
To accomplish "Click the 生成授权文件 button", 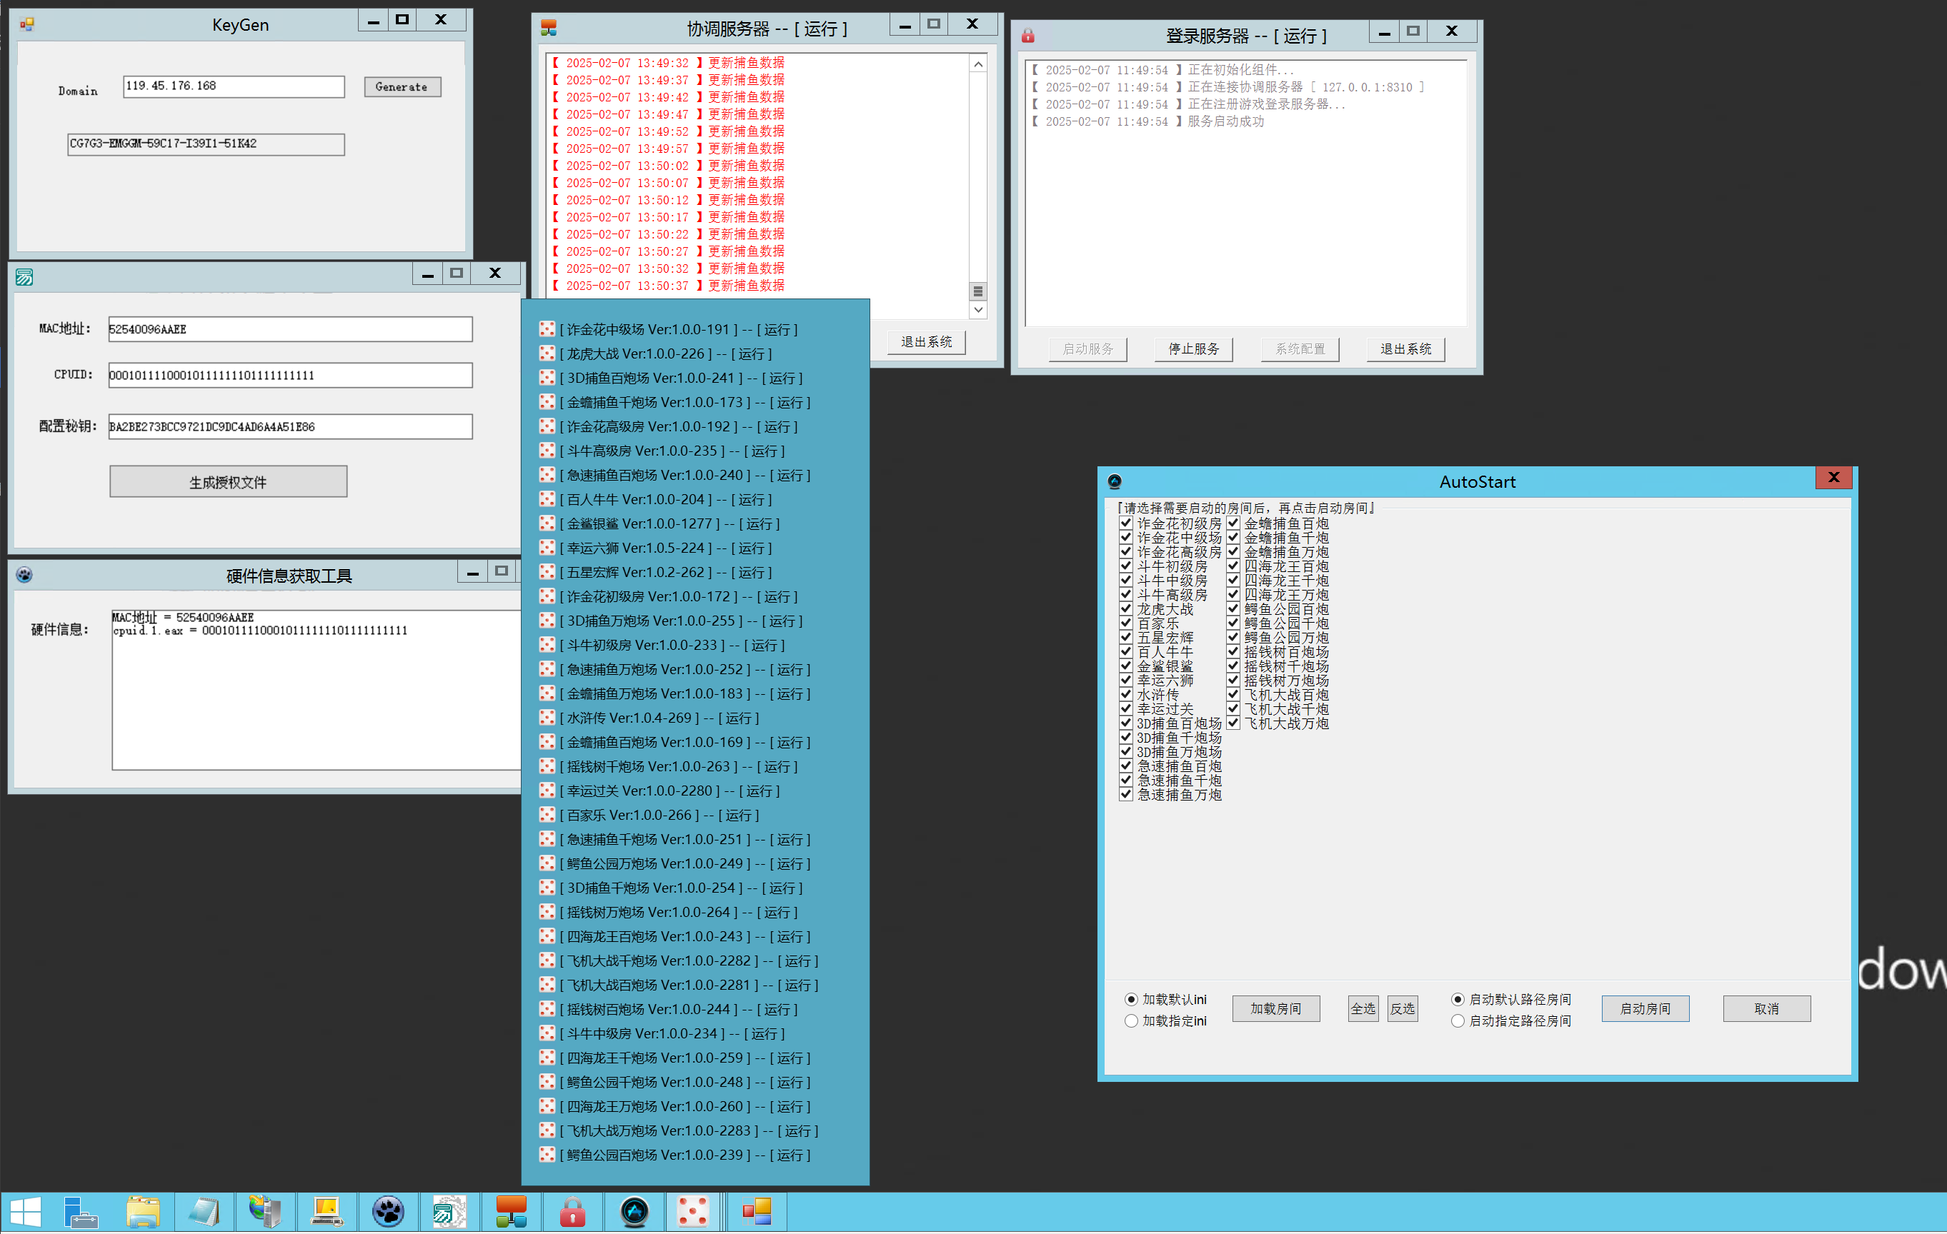I will pos(228,481).
